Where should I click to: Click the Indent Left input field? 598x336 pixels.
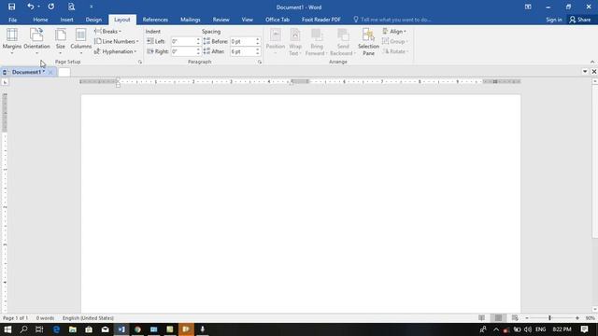point(183,41)
